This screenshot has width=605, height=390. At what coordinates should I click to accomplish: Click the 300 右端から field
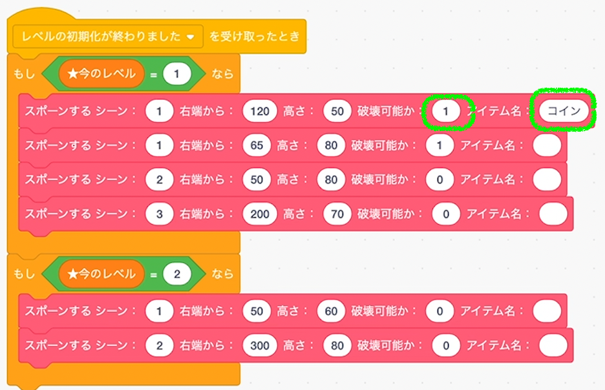(x=260, y=345)
